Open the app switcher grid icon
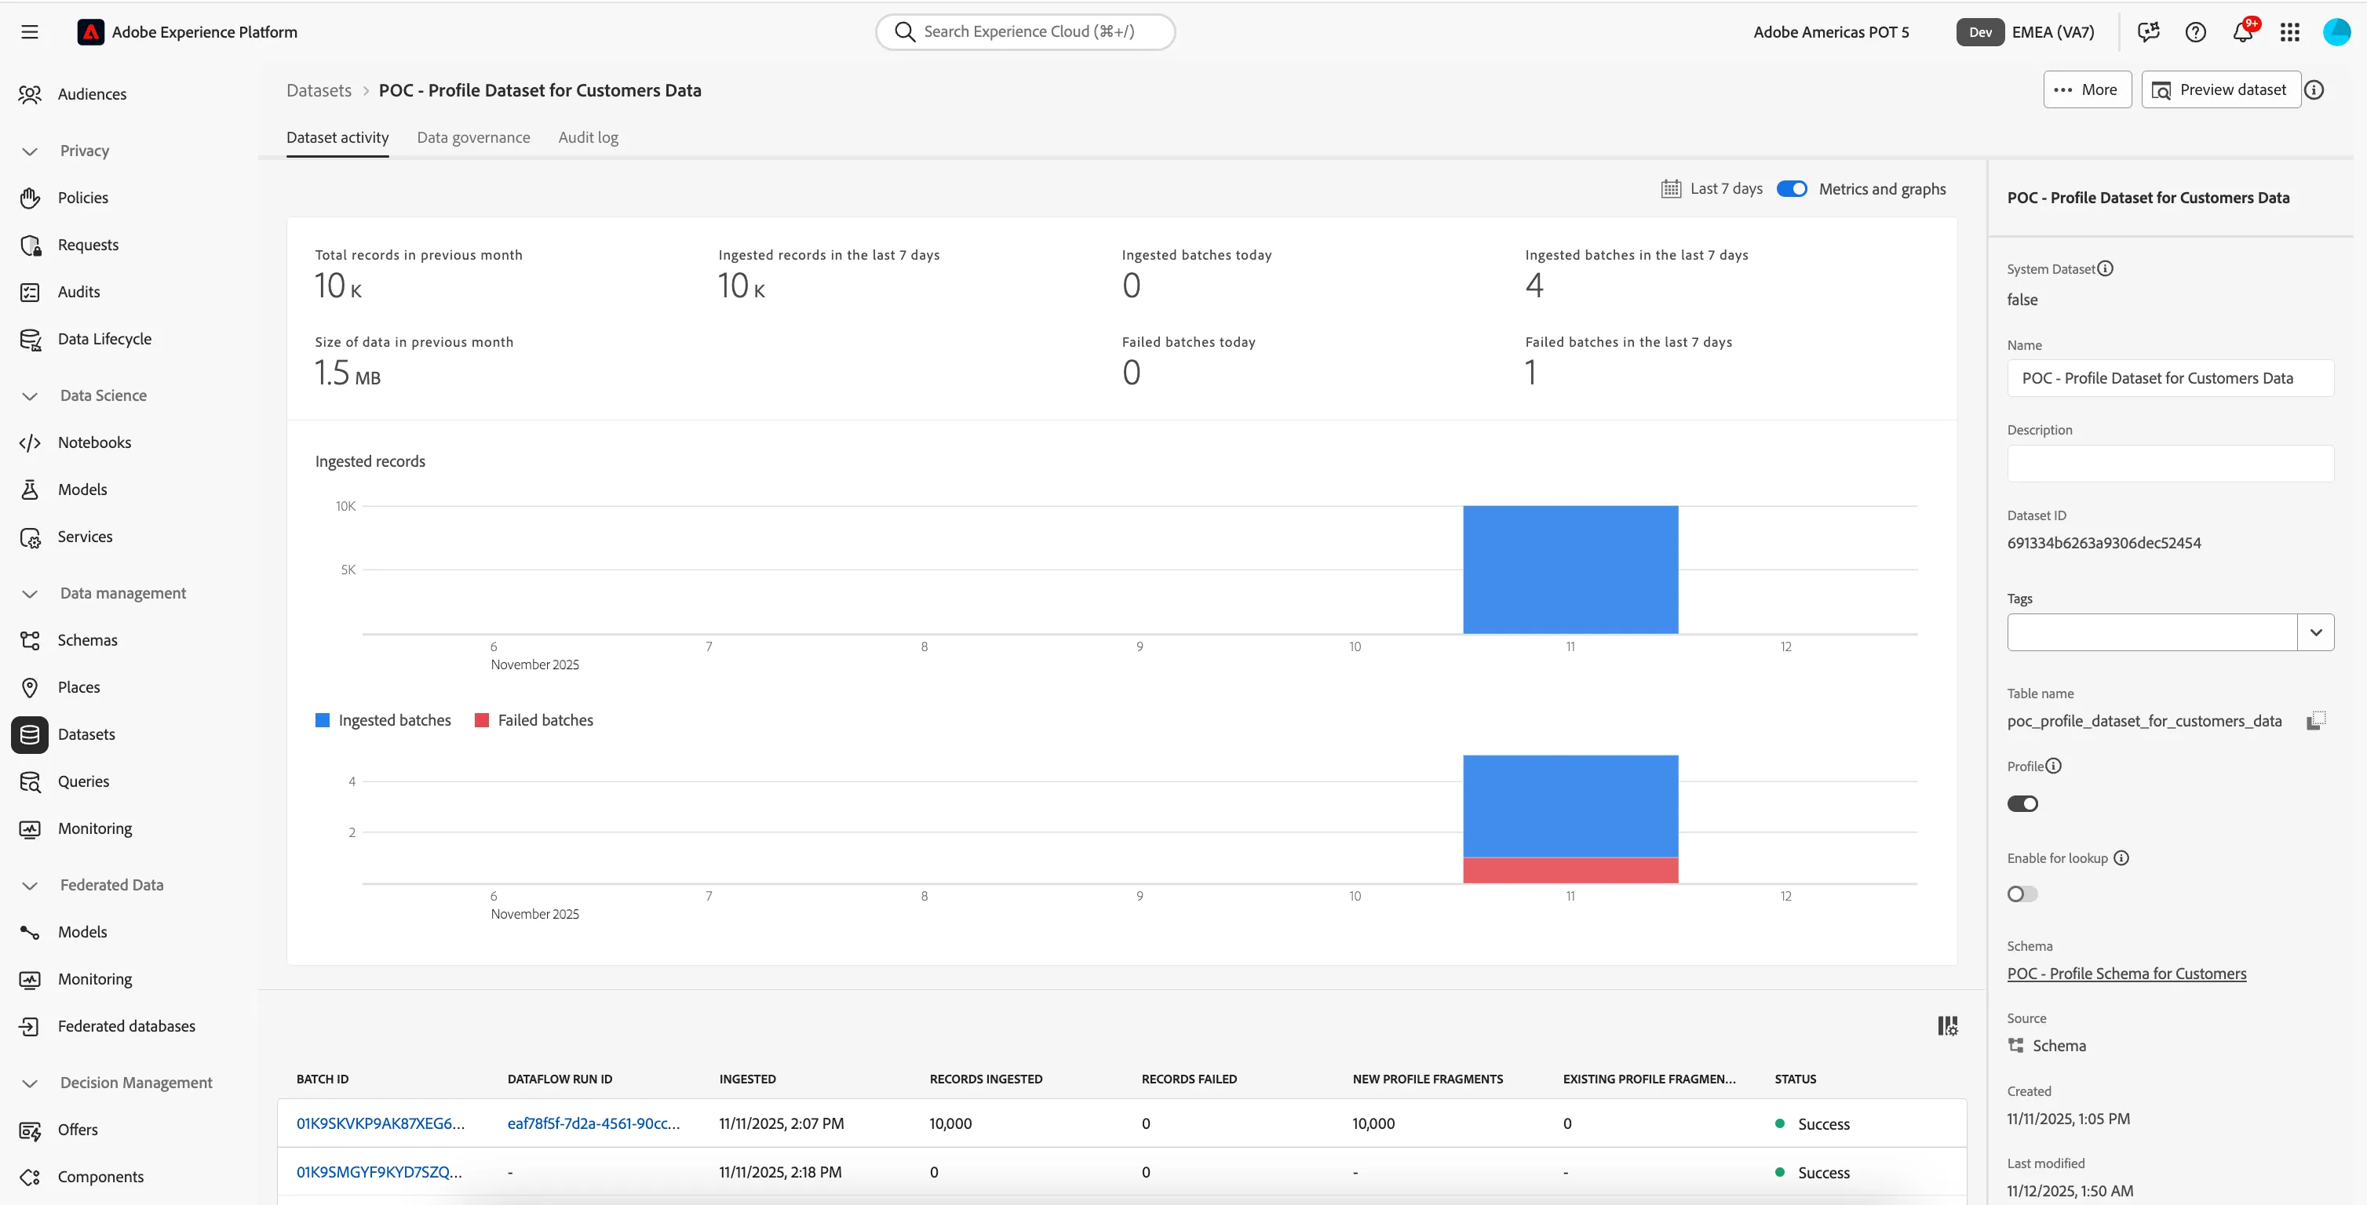 [2289, 32]
